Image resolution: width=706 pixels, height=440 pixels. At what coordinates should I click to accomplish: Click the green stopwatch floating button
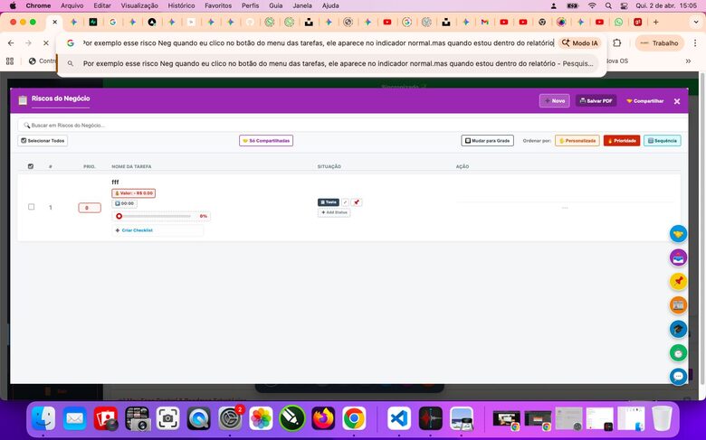[678, 352]
